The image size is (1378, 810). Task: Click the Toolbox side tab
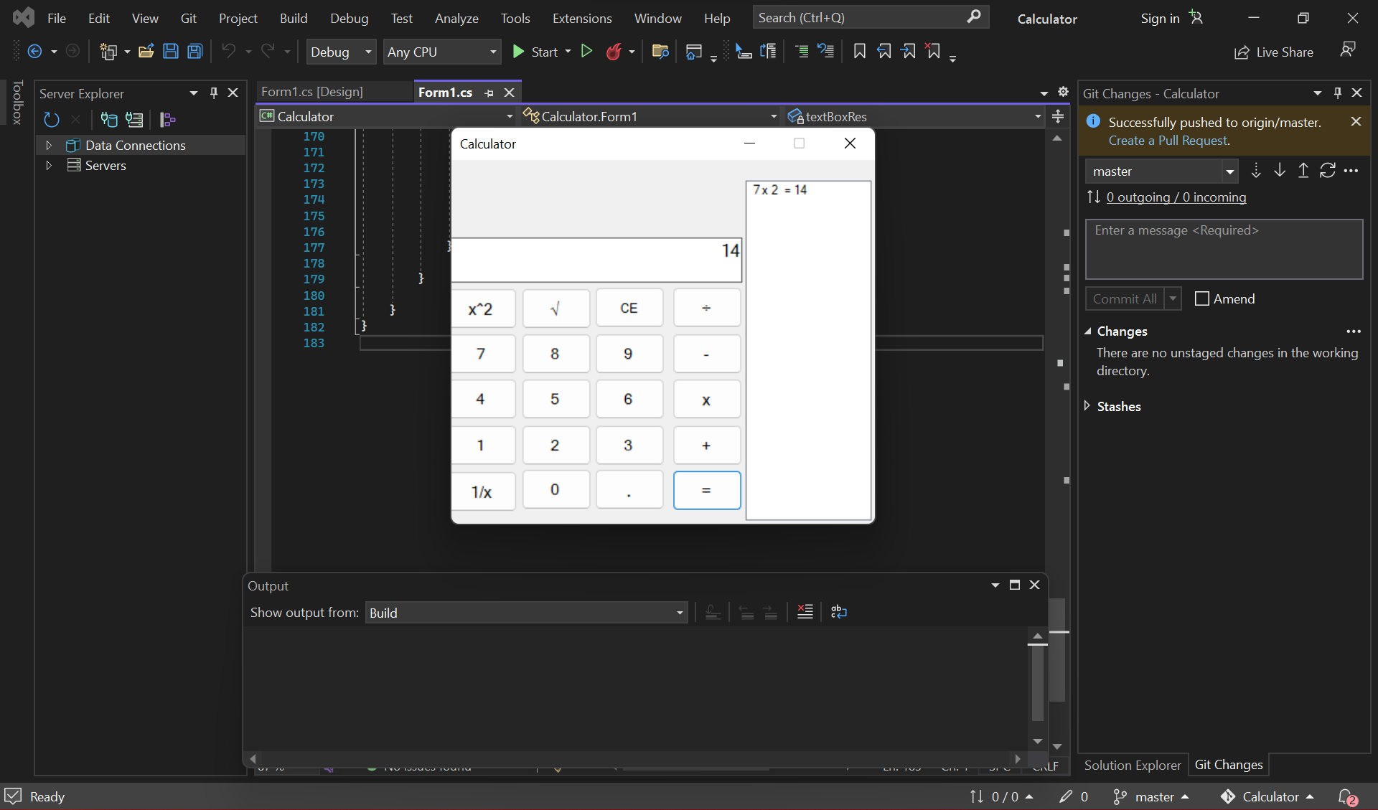point(17,103)
